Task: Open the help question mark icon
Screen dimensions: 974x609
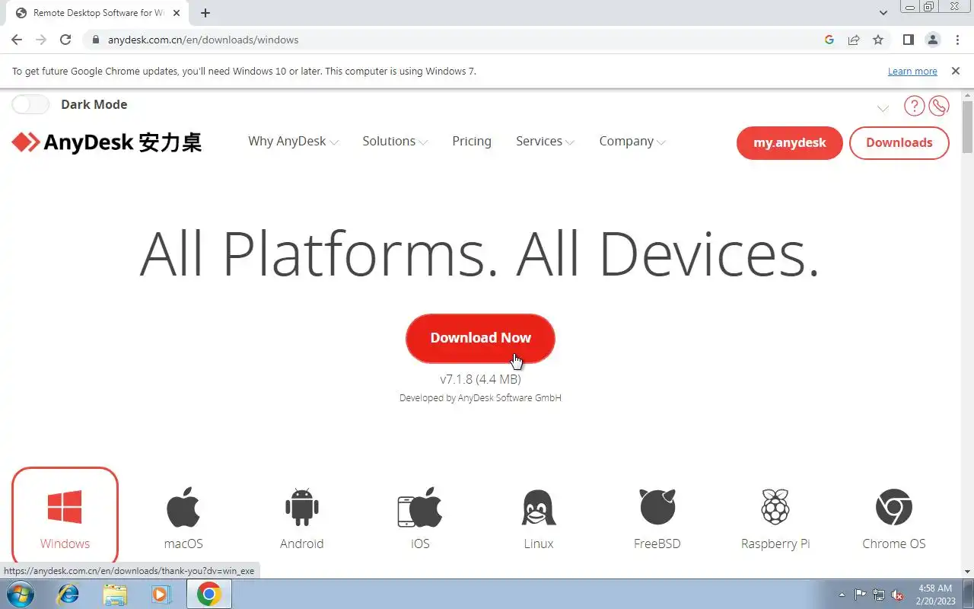Action: point(914,106)
